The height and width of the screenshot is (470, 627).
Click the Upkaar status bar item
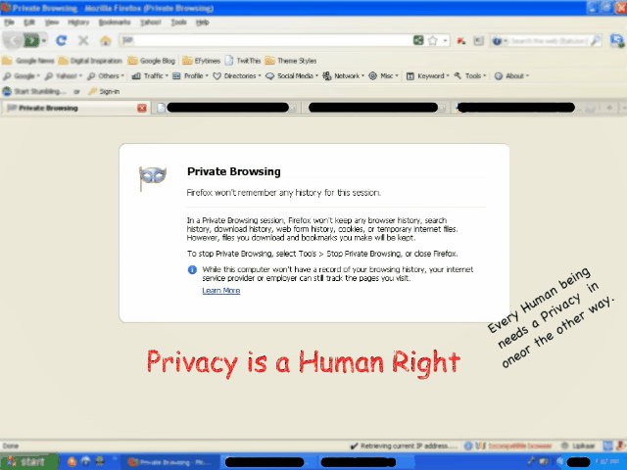579,446
